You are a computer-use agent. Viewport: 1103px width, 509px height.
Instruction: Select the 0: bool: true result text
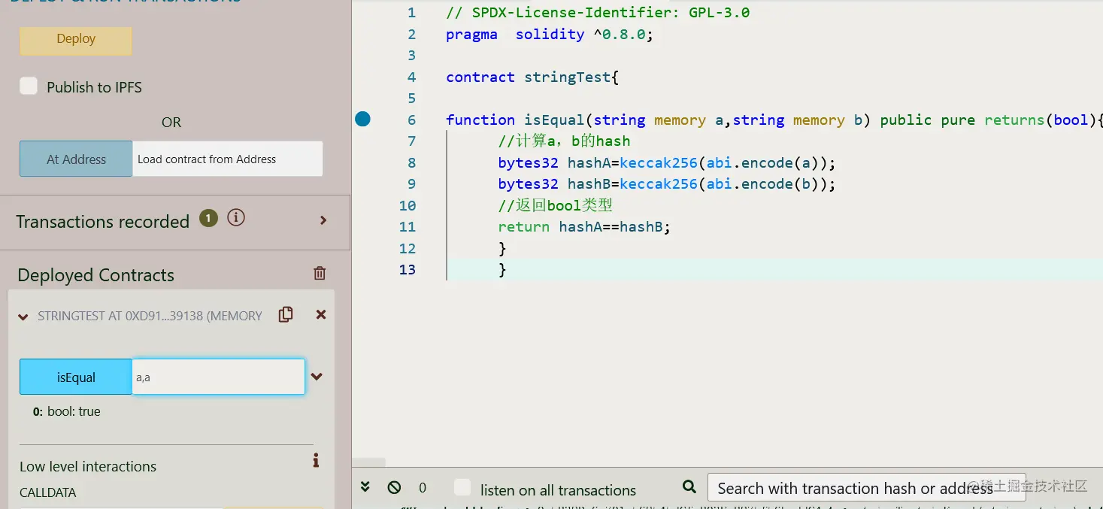pyautogui.click(x=67, y=411)
